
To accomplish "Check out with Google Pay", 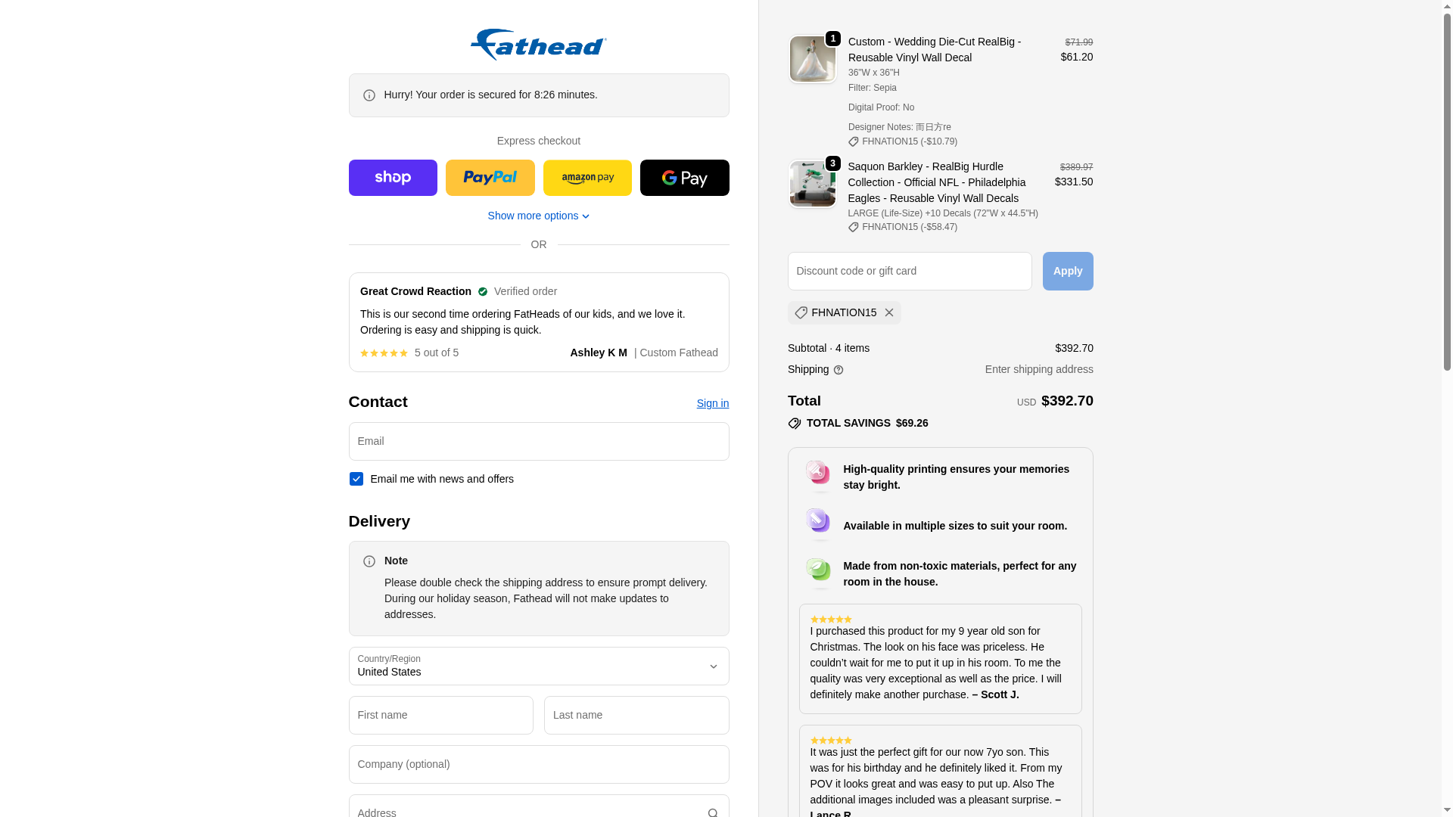I will [x=684, y=178].
